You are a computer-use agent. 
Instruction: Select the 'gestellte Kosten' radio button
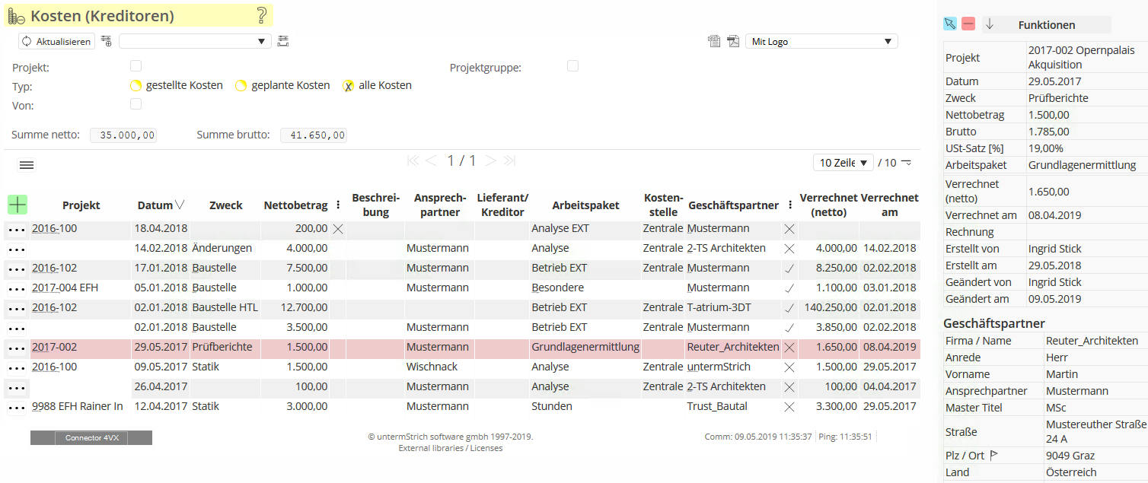pyautogui.click(x=136, y=86)
